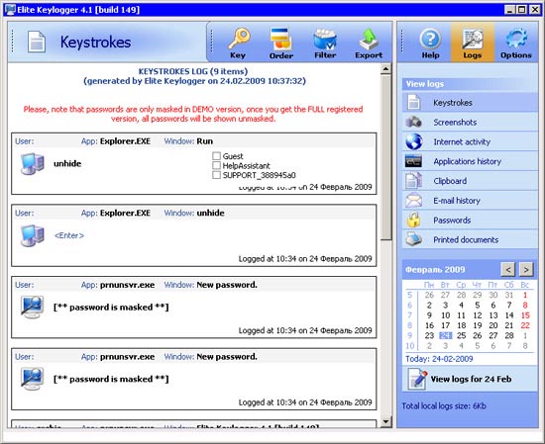Image resolution: width=545 pixels, height=444 pixels.
Task: Click the Internet activity globe icon
Action: 413,141
